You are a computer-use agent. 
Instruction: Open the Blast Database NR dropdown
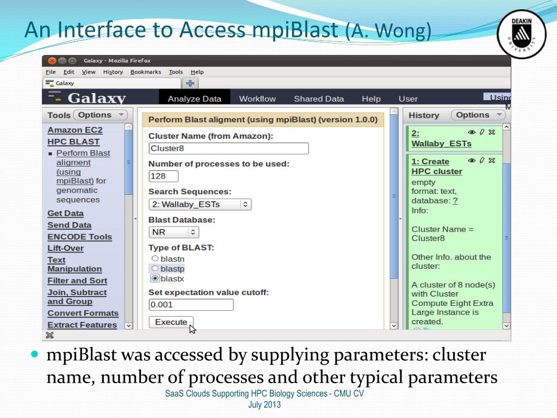(174, 232)
